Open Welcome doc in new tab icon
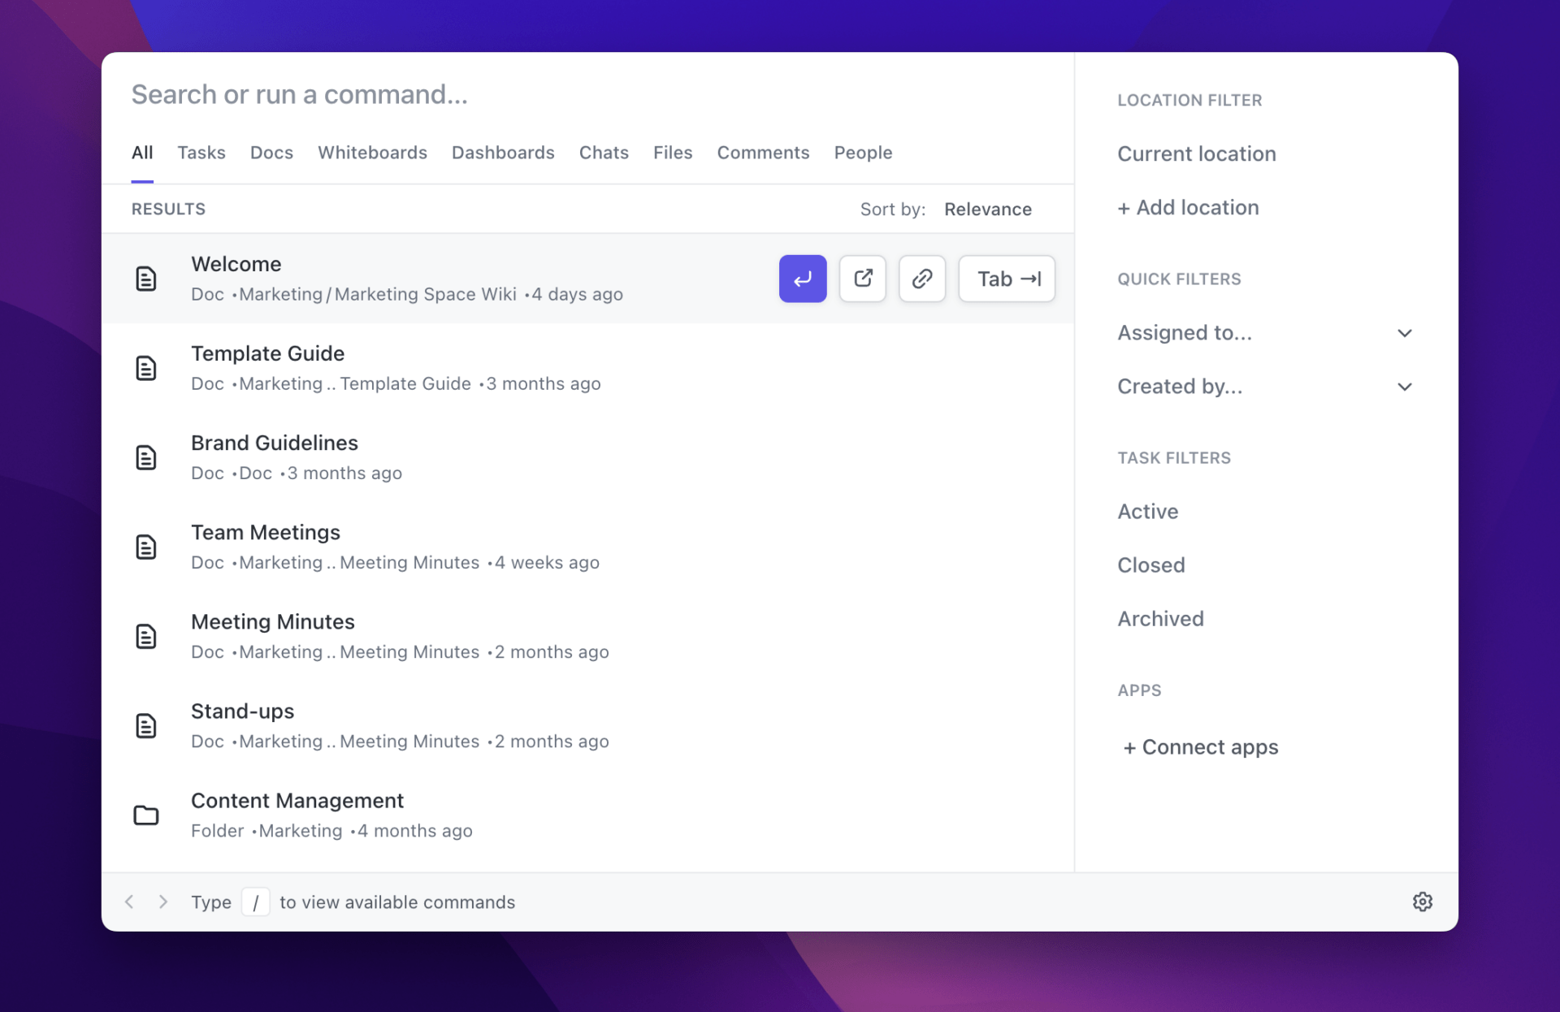 pos(862,279)
